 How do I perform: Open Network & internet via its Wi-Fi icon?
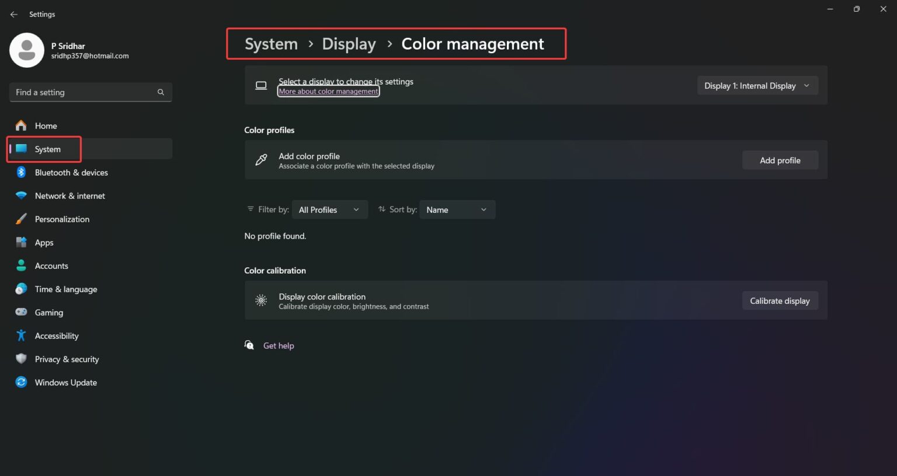point(21,195)
